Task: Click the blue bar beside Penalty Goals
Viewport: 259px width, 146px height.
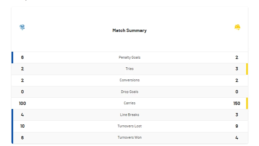Action: click(12, 57)
